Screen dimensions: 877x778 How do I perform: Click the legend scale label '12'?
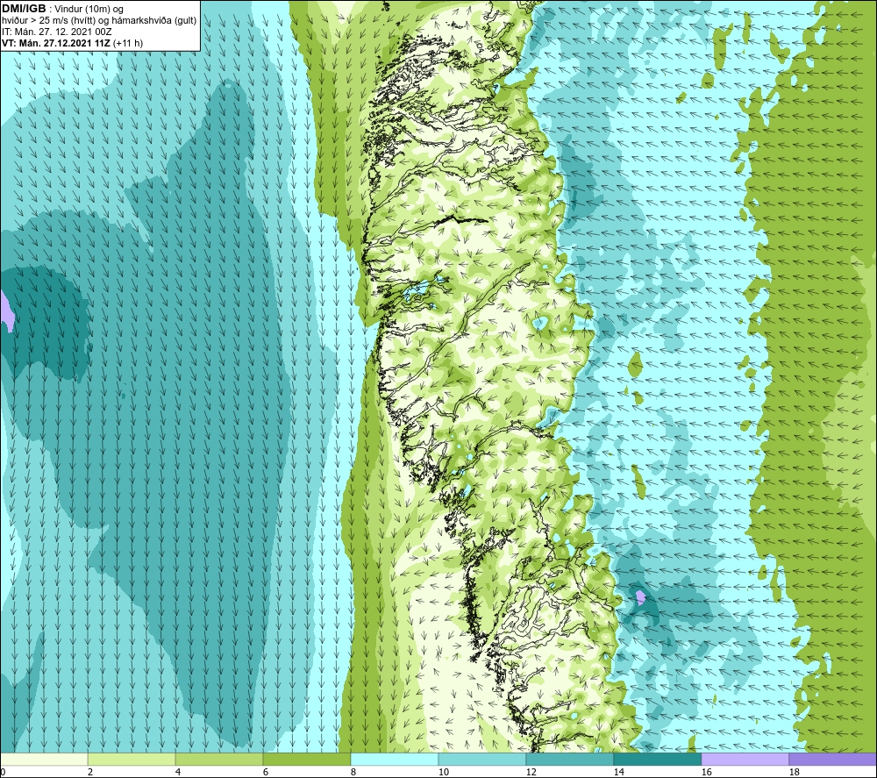click(x=531, y=772)
